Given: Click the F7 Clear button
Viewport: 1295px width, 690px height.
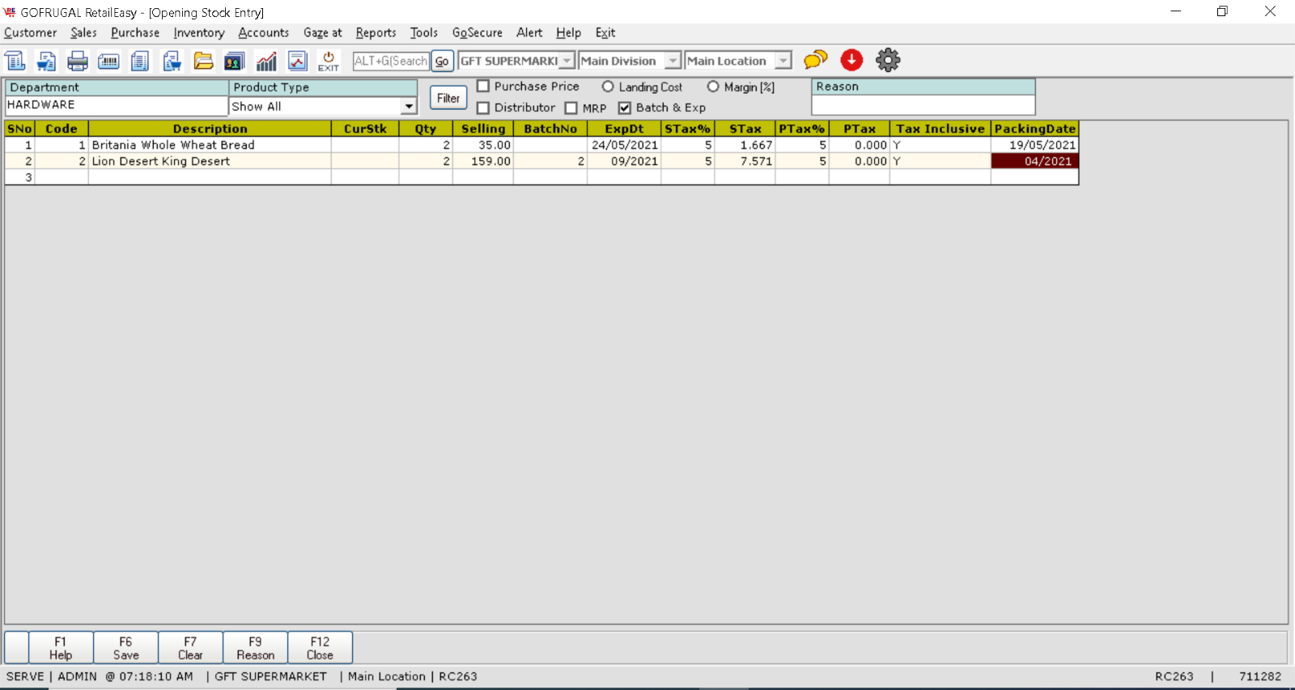Looking at the screenshot, I should [x=190, y=648].
